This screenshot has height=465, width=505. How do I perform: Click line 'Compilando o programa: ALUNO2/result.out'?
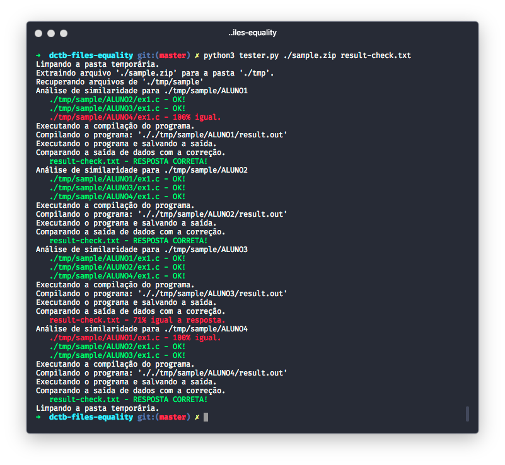161,214
